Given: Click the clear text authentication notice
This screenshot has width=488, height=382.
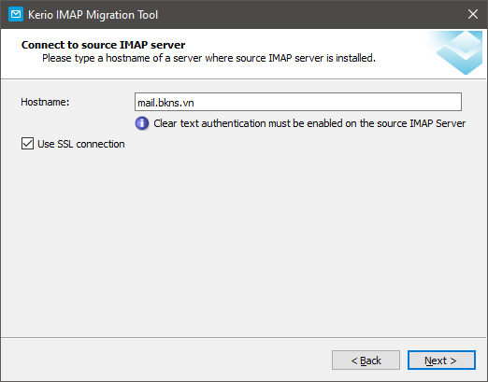Looking at the screenshot, I should tap(309, 123).
